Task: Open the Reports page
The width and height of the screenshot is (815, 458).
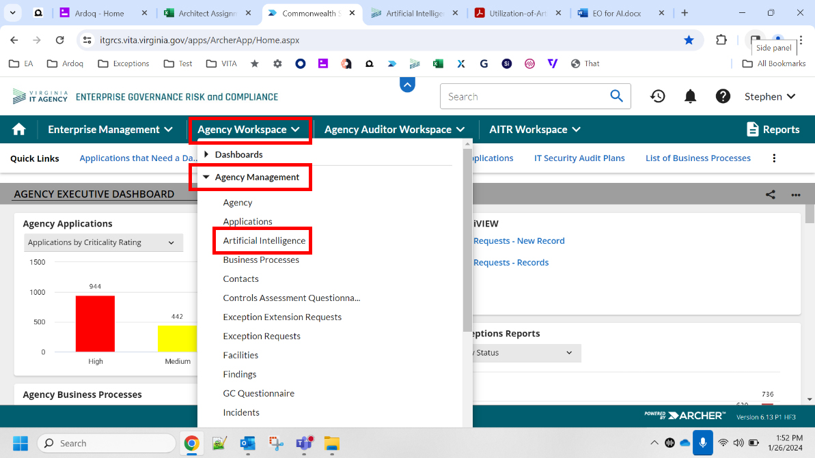Action: tap(773, 129)
